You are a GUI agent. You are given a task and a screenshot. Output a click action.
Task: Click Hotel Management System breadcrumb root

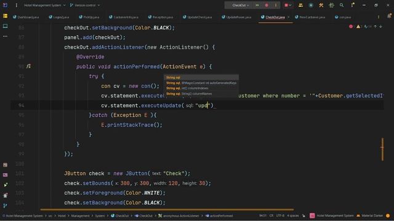pos(23,215)
